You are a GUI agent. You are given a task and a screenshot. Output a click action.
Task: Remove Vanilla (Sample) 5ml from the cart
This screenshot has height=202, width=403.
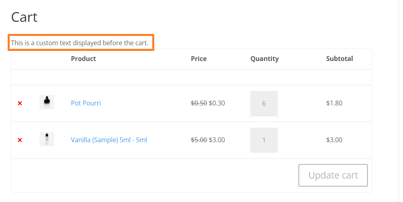(20, 140)
